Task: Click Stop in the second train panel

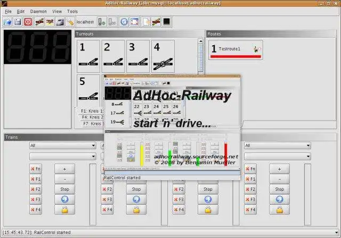Action: click(x=136, y=189)
